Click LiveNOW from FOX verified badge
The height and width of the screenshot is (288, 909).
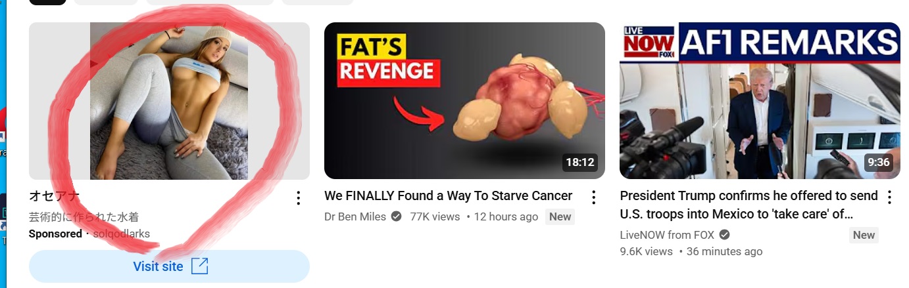click(724, 235)
